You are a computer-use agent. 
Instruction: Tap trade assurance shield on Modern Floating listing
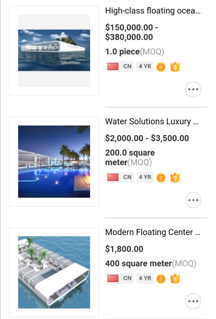[175, 279]
